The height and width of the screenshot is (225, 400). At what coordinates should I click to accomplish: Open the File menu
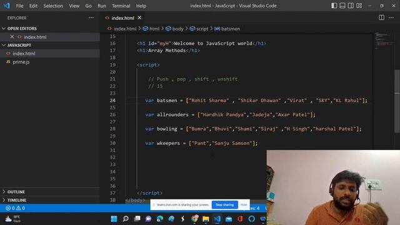(19, 6)
